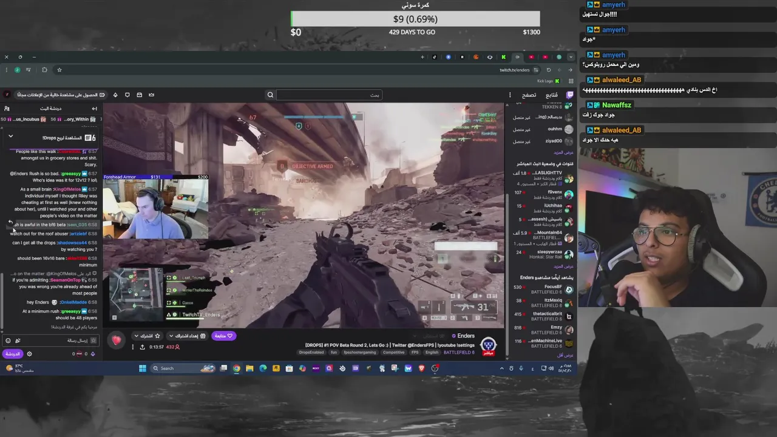Switch to the orange Crunchyroll browser tab

click(476, 57)
